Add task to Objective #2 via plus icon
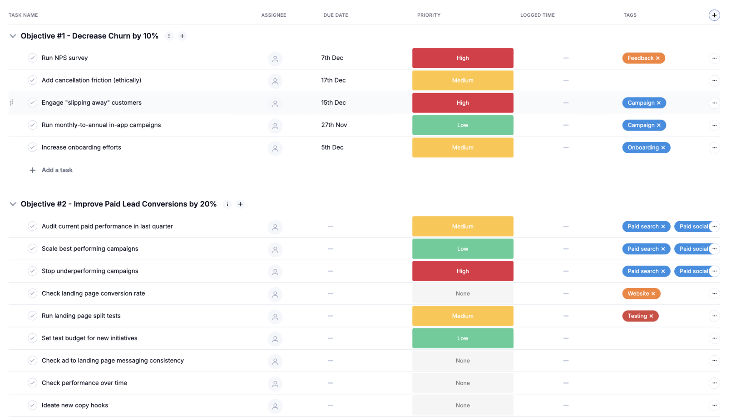The width and height of the screenshot is (731, 420). tap(241, 204)
